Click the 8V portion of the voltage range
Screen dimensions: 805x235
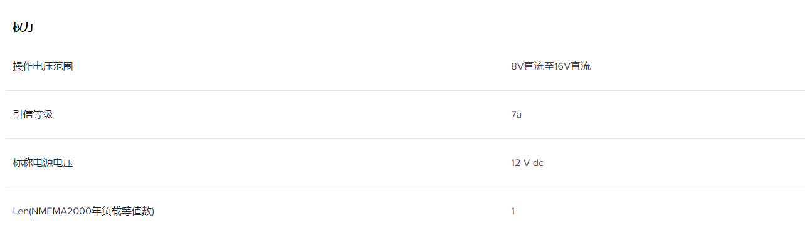[x=517, y=66]
